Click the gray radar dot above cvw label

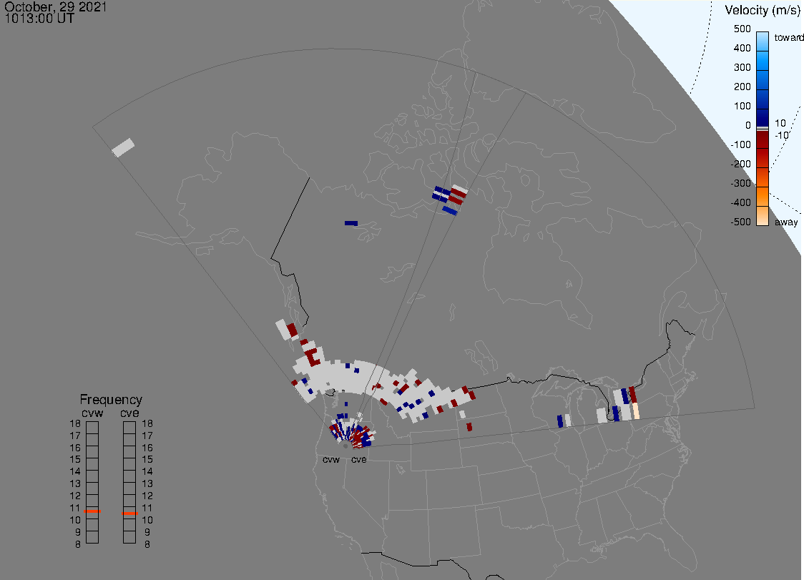pyautogui.click(x=345, y=446)
